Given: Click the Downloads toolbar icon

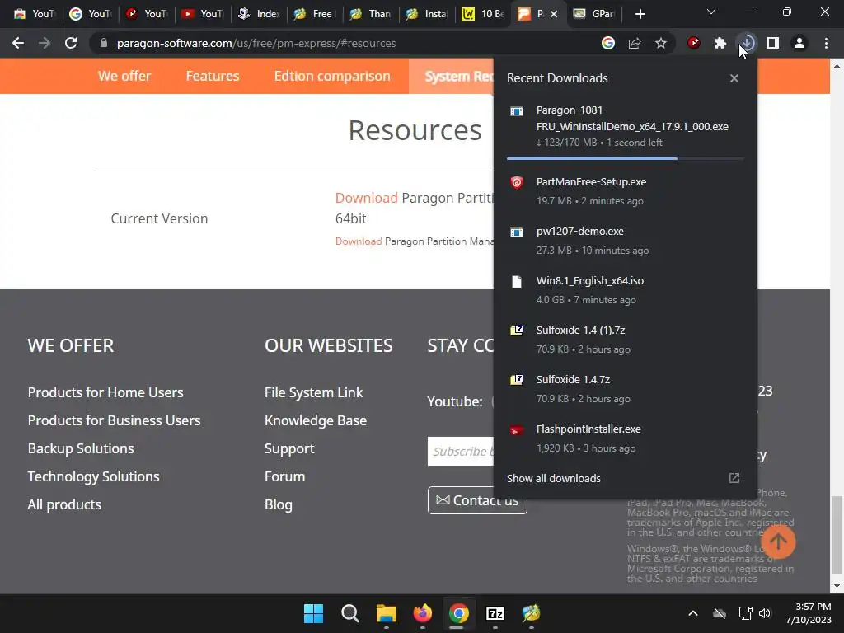Looking at the screenshot, I should 747,43.
